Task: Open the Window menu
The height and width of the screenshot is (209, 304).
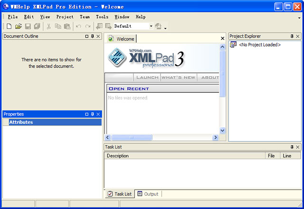Action: tap(122, 17)
